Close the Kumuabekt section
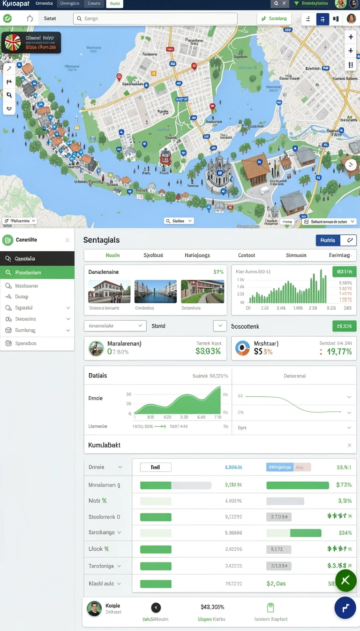Screen dimensions: 360x631 click(349, 445)
